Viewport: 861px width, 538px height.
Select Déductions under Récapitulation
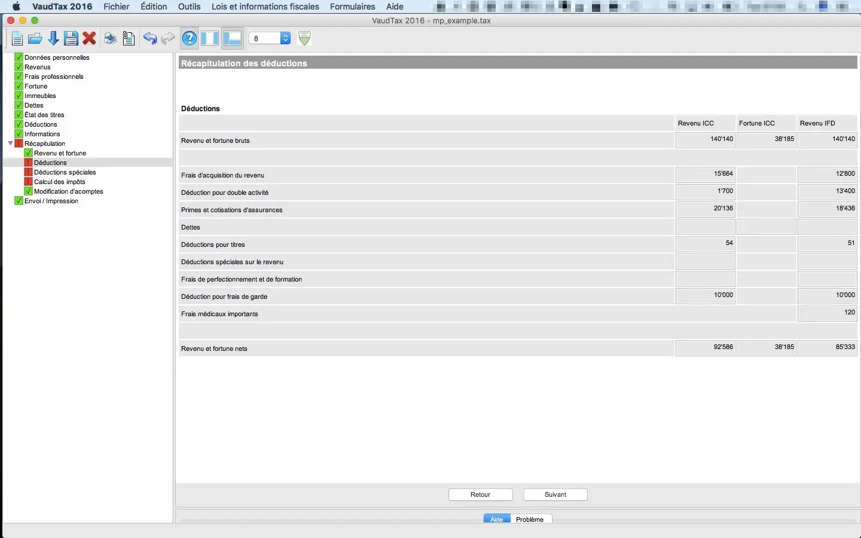pyautogui.click(x=50, y=163)
